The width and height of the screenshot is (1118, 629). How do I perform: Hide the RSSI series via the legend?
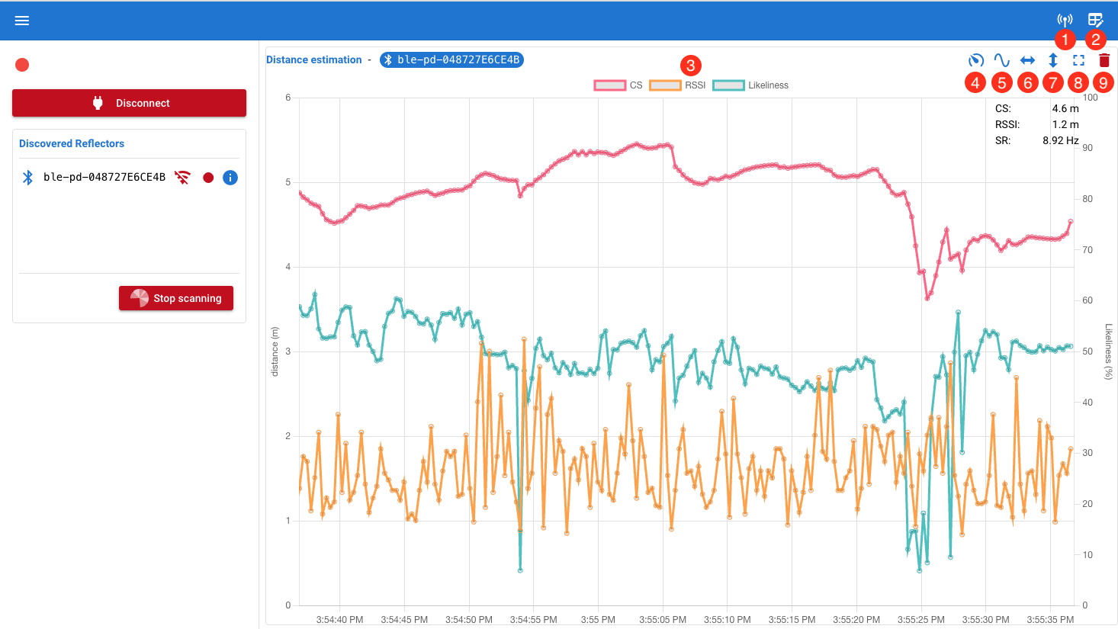tap(664, 85)
